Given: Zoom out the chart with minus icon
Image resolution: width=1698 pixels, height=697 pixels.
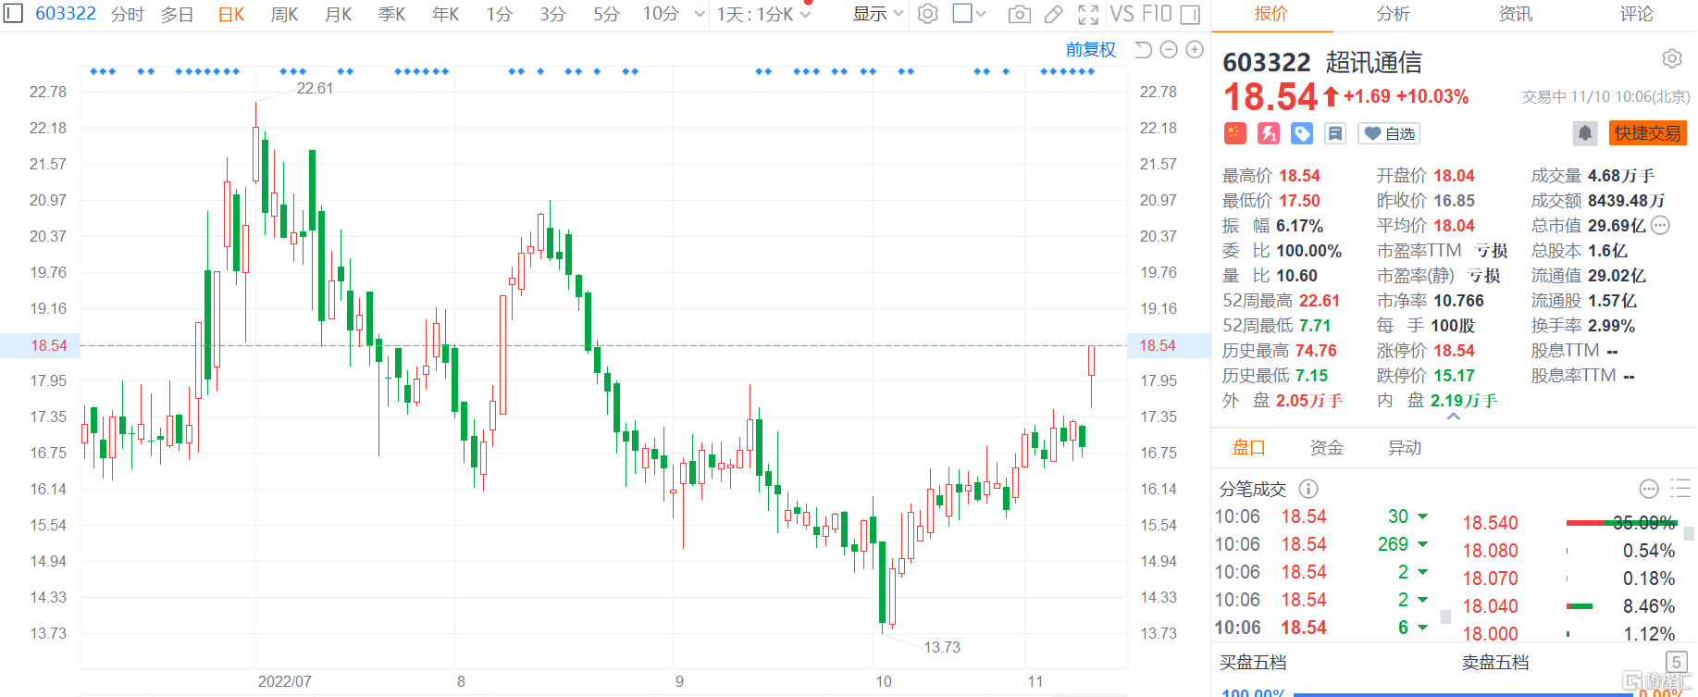Looking at the screenshot, I should [x=1169, y=49].
